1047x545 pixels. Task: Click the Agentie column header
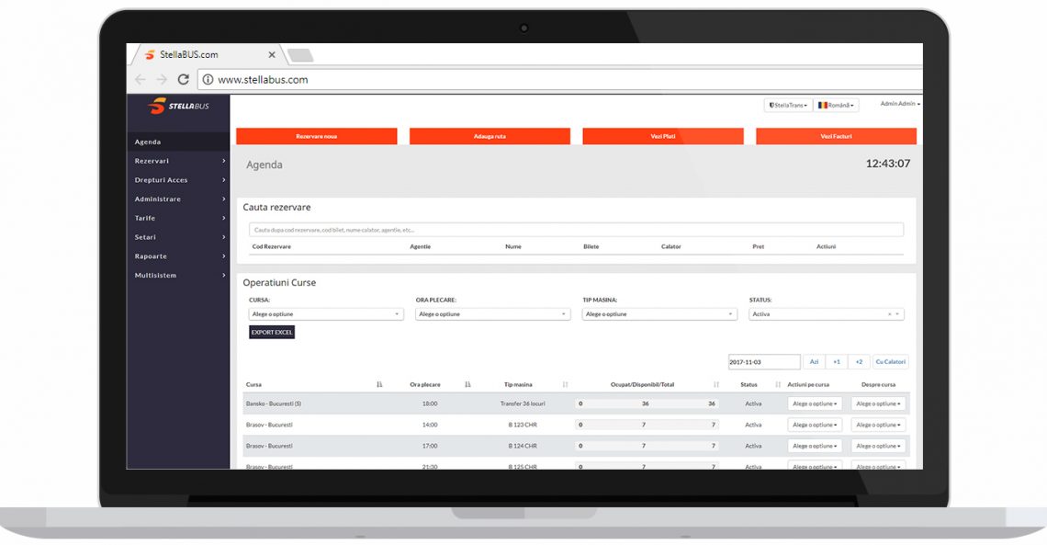coord(420,246)
